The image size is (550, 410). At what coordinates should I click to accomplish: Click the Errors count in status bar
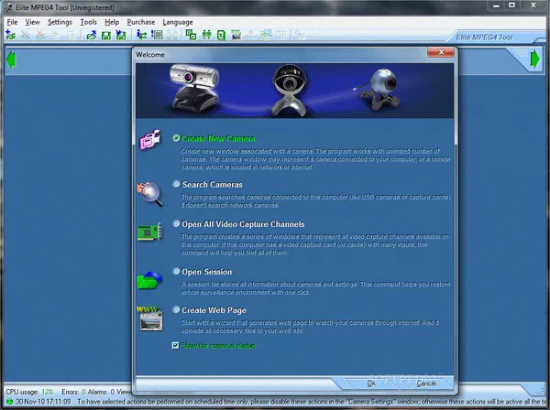73,392
